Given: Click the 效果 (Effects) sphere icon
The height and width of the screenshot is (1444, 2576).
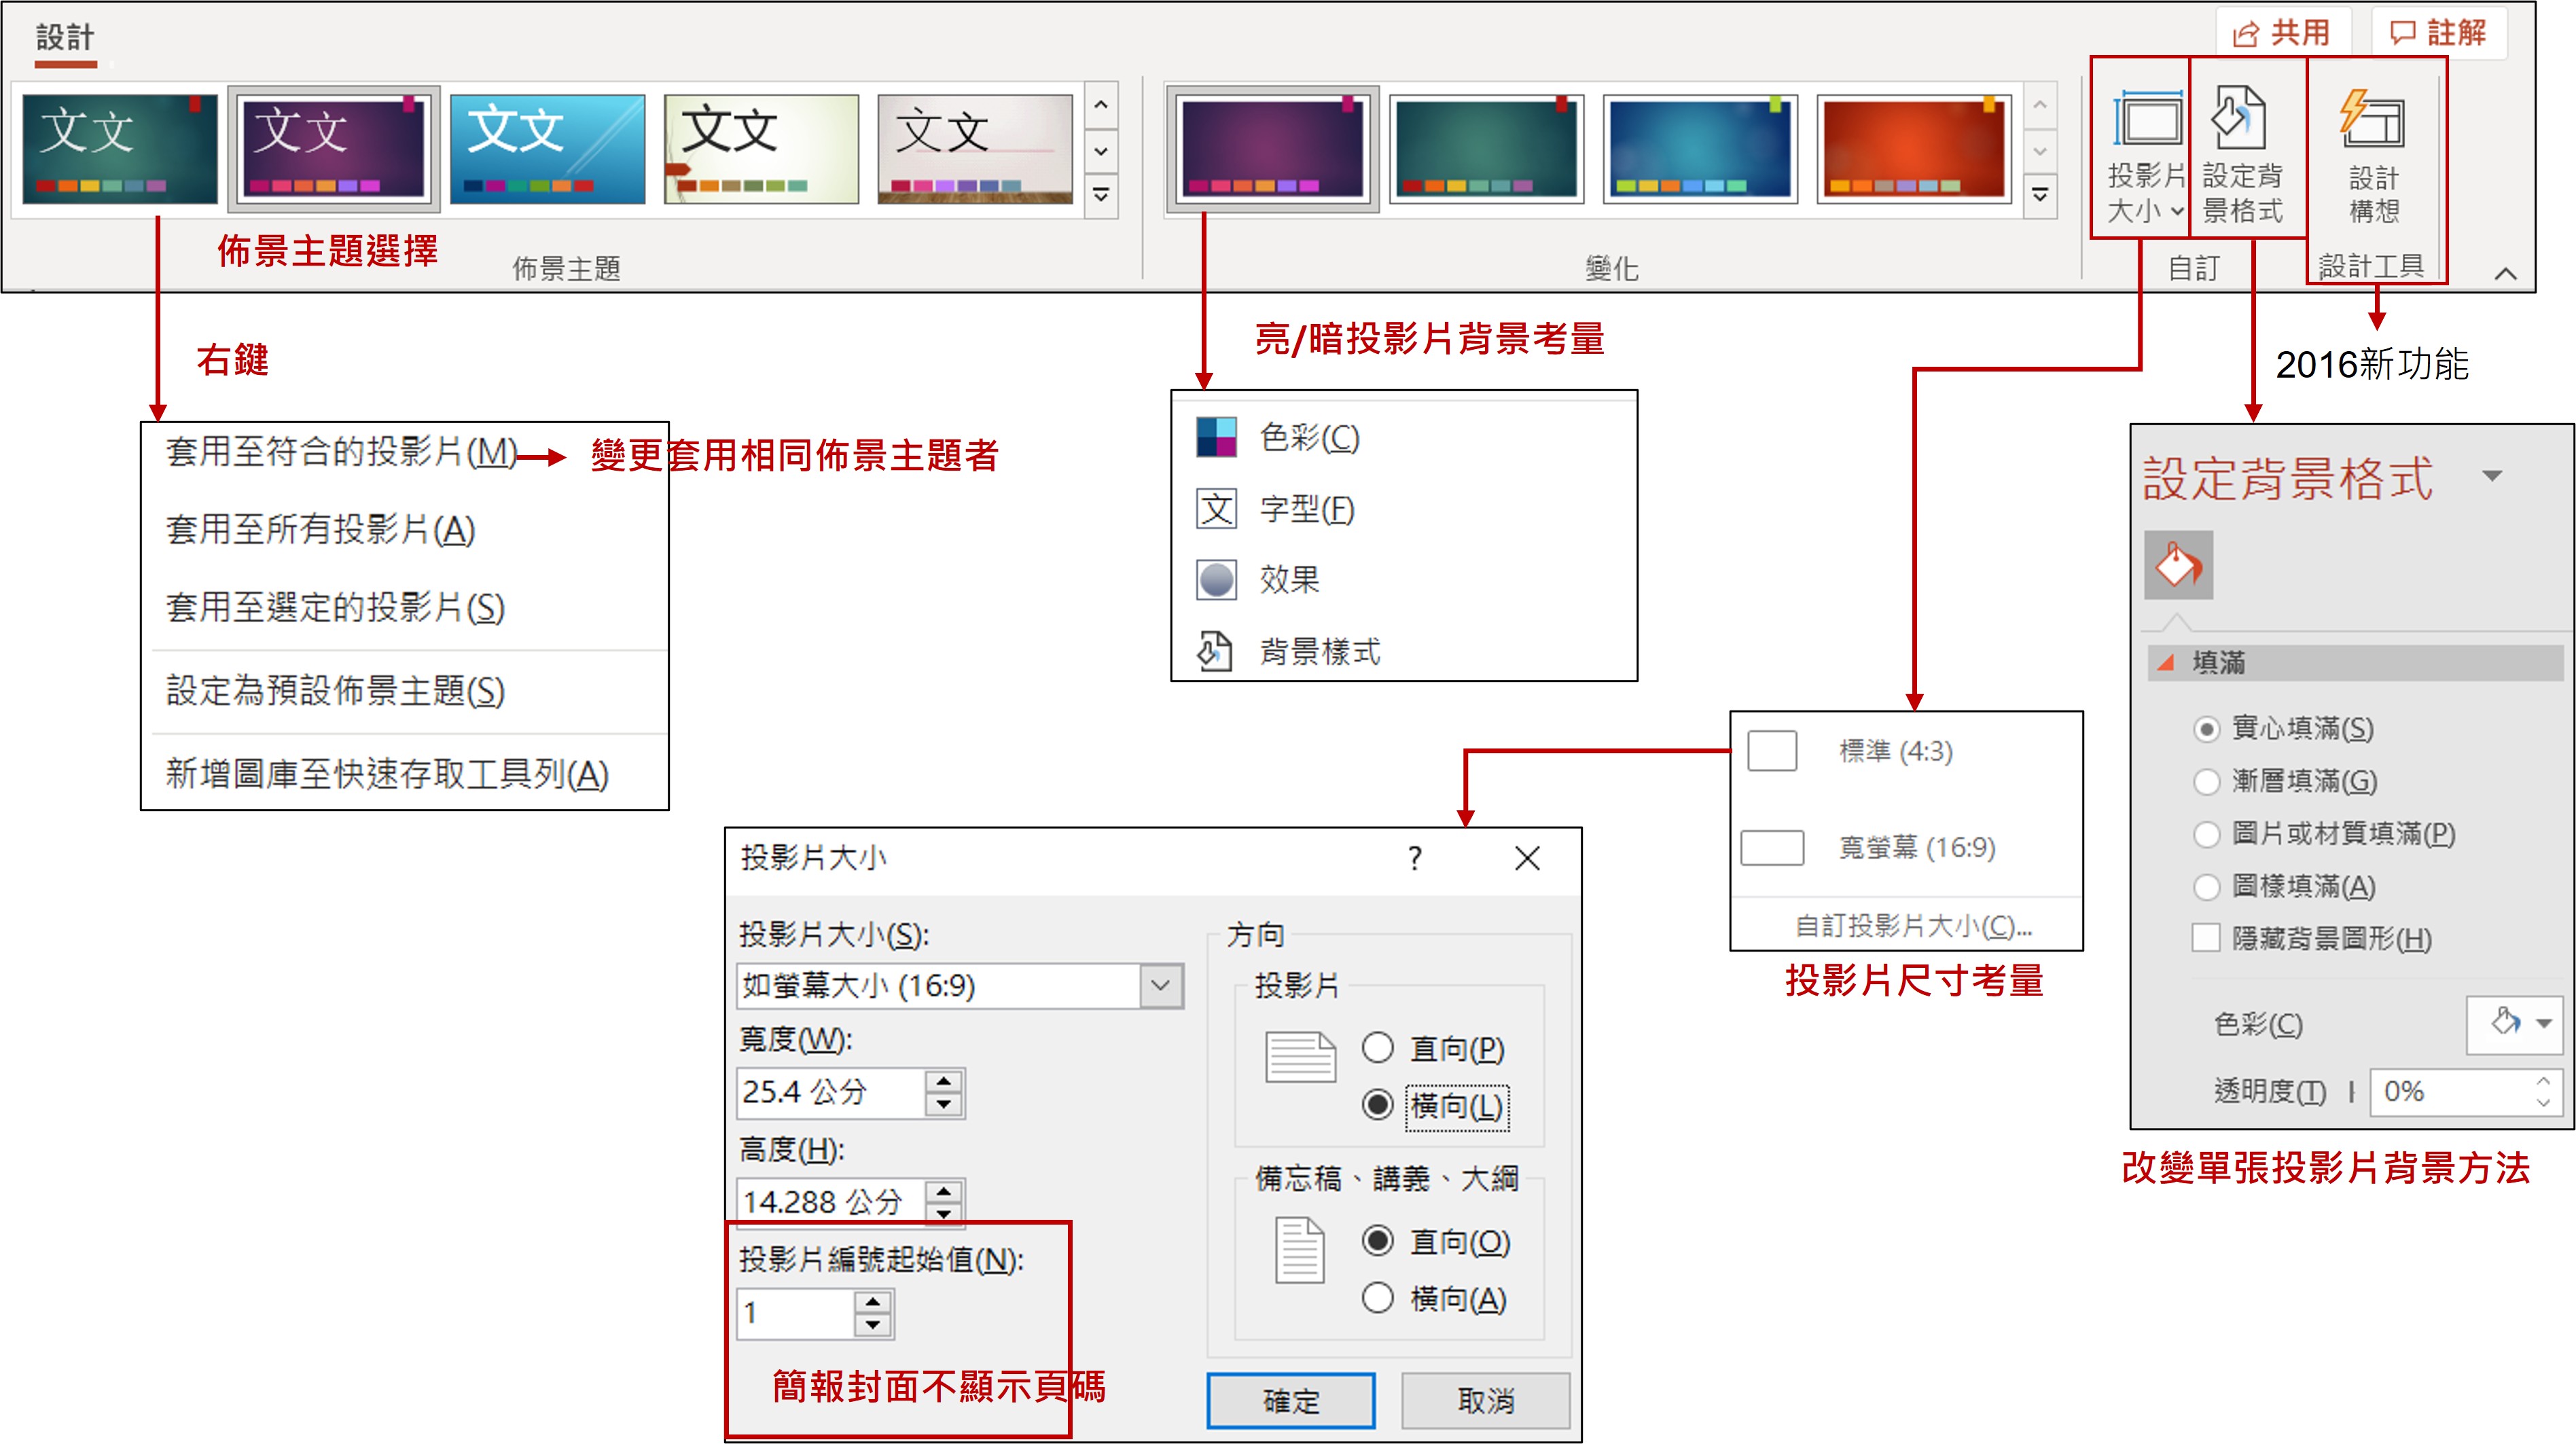Looking at the screenshot, I should [1216, 580].
